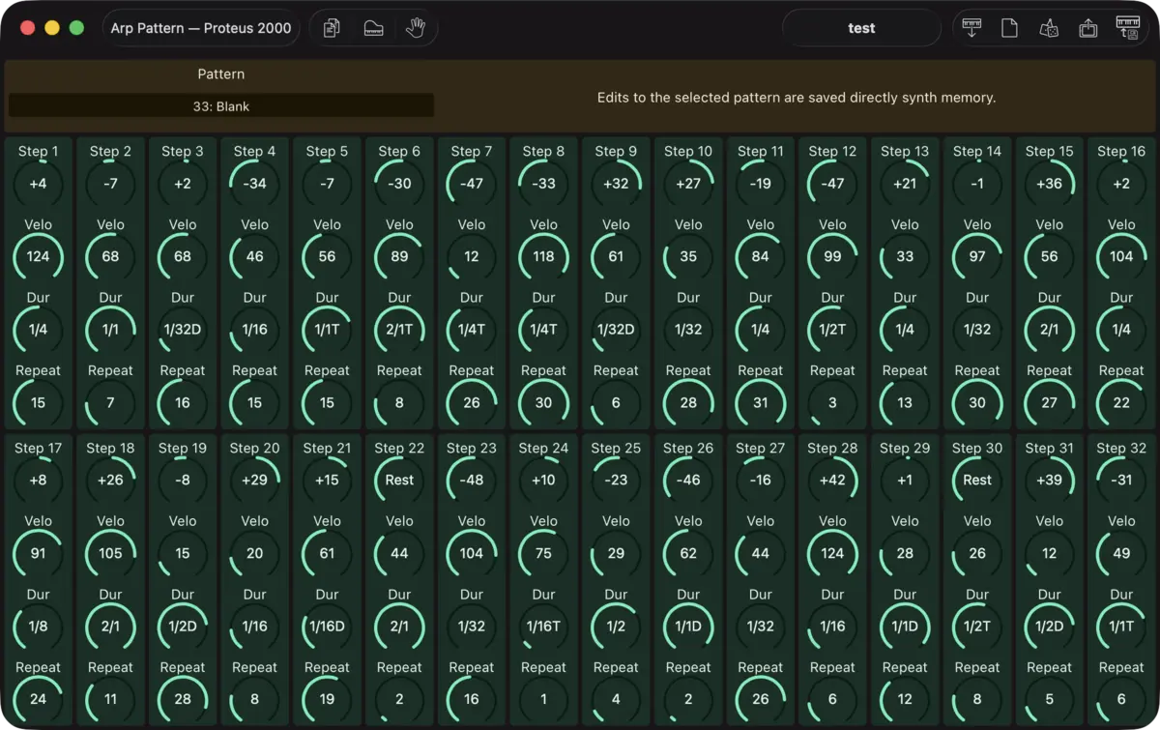Click the dice randomize icon
Screen dimensions: 1160x730
tap(1049, 28)
